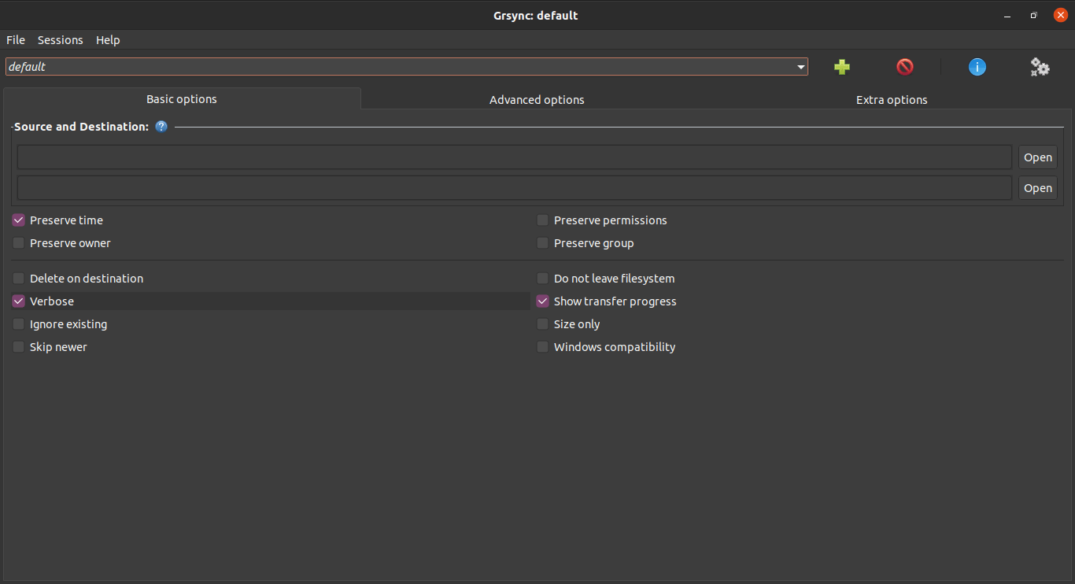This screenshot has width=1075, height=584.
Task: Switch to the Basic options tab
Action: point(182,99)
